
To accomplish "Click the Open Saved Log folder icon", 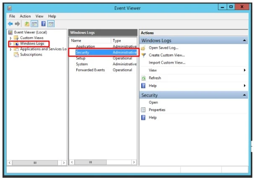I will tap(143, 48).
